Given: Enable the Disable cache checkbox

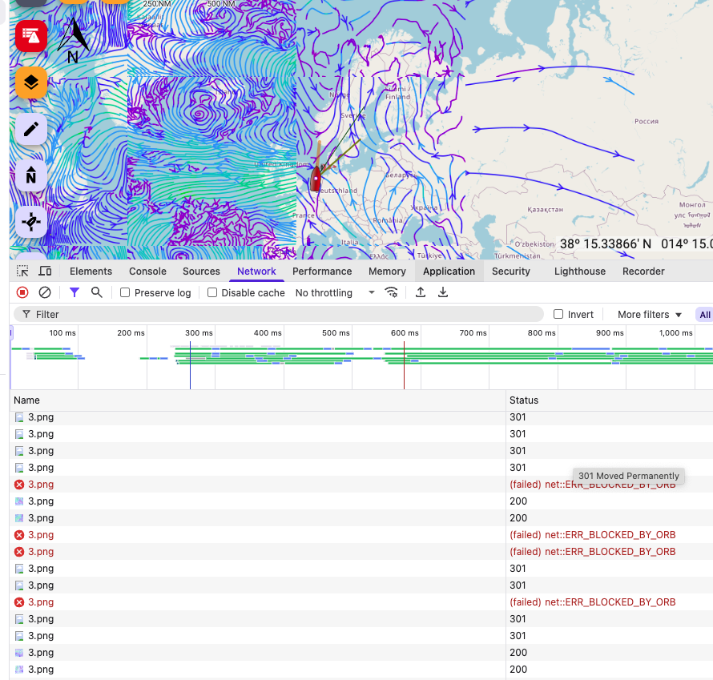Looking at the screenshot, I should [x=212, y=292].
